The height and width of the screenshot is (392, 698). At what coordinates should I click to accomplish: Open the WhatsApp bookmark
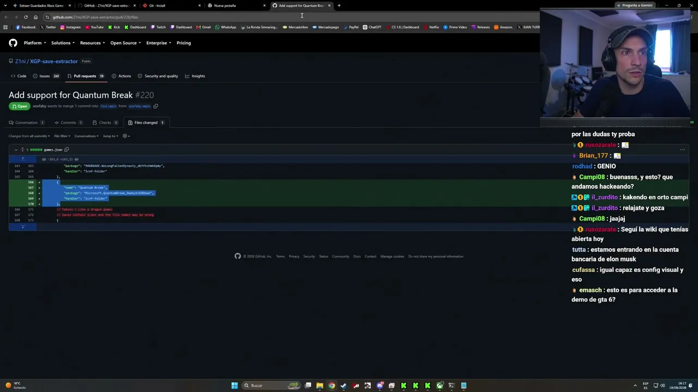(226, 27)
